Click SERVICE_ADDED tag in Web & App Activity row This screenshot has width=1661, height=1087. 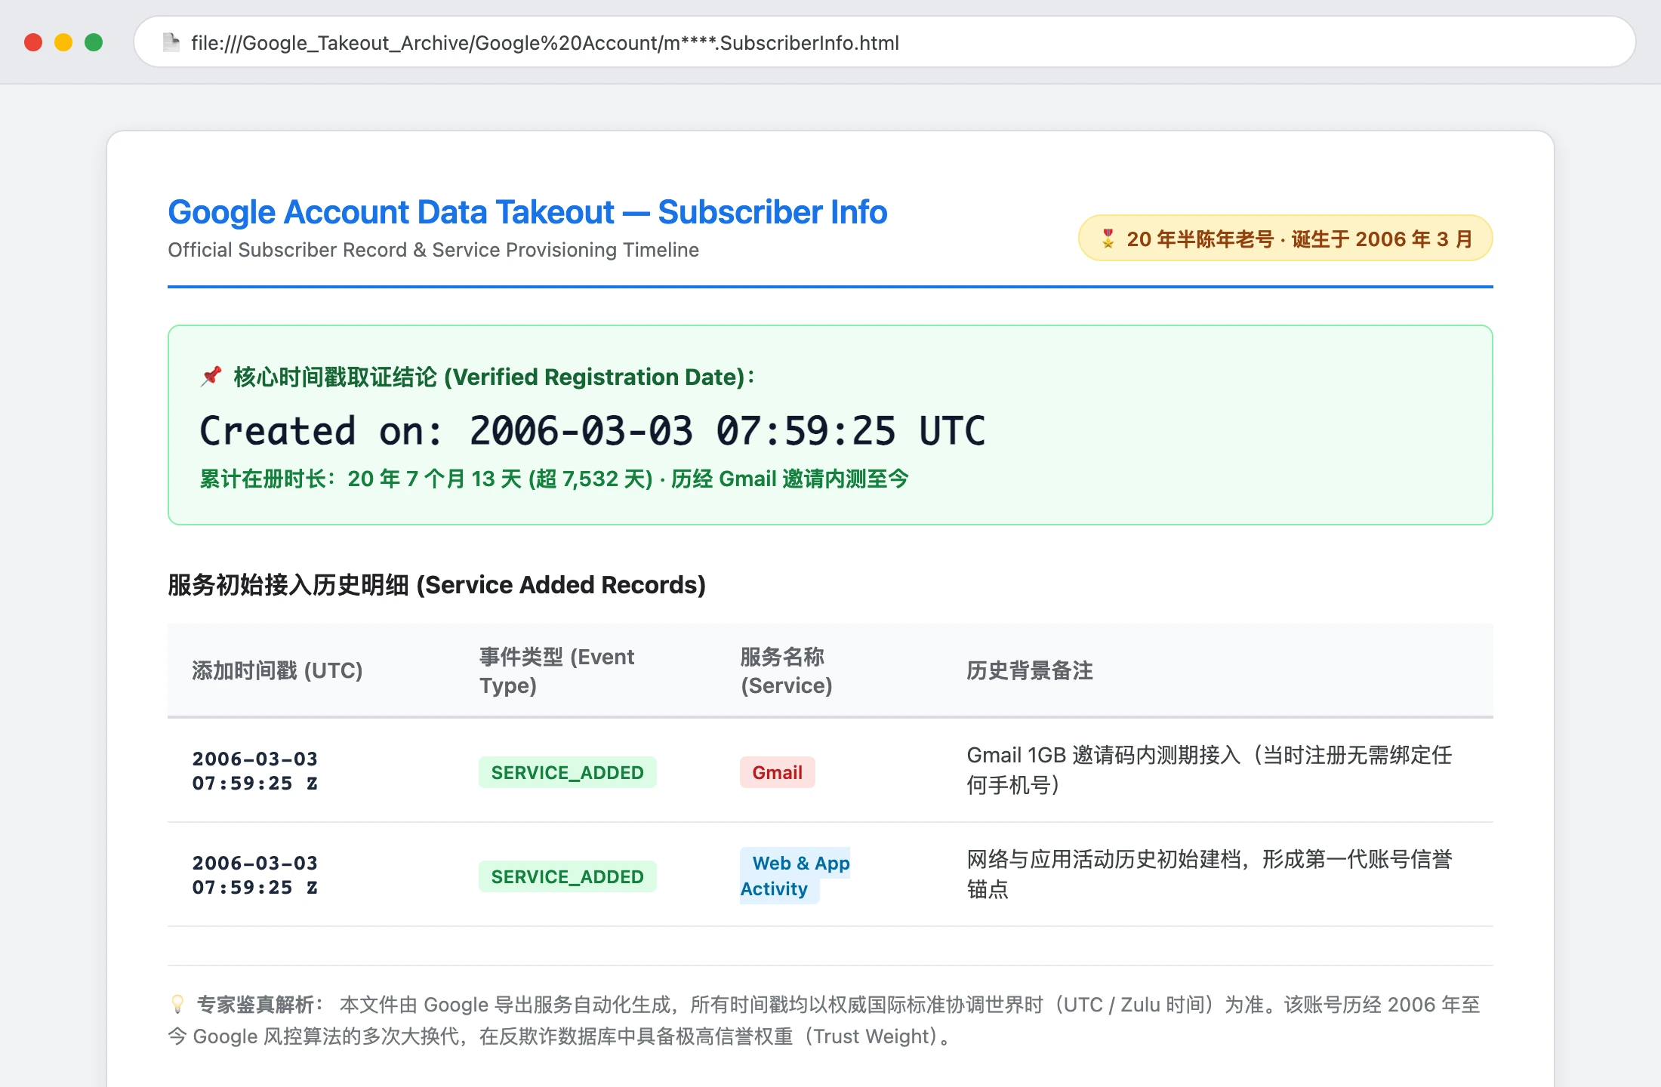click(568, 876)
